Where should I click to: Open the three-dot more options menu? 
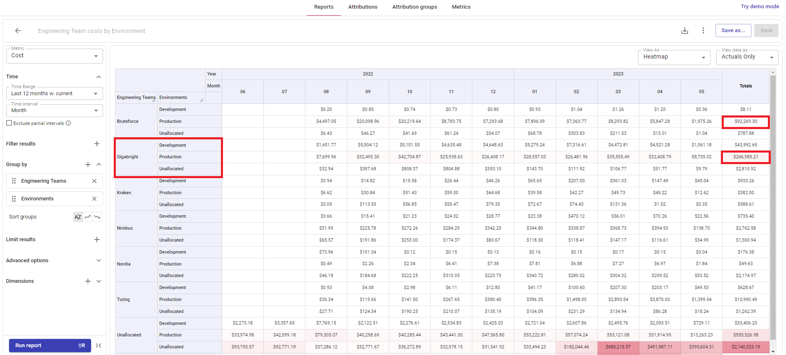(703, 31)
